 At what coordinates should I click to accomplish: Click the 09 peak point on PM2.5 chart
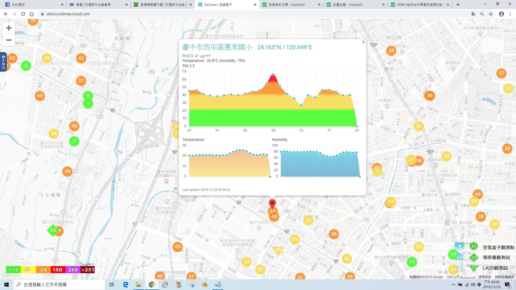[273, 74]
